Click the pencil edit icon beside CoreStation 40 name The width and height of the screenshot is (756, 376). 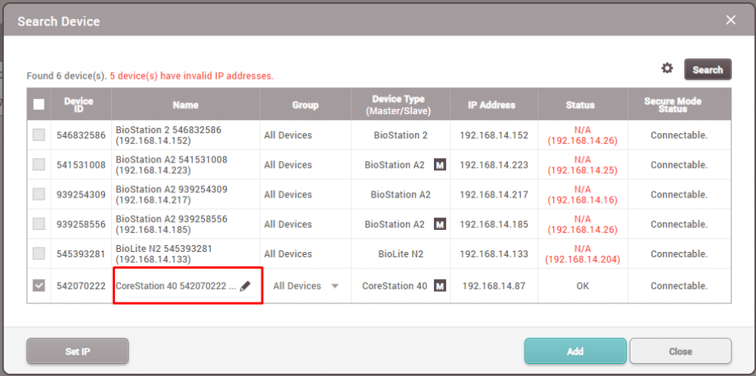pos(245,287)
